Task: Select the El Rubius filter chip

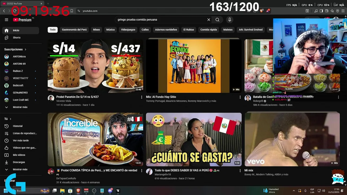Action: (189, 30)
